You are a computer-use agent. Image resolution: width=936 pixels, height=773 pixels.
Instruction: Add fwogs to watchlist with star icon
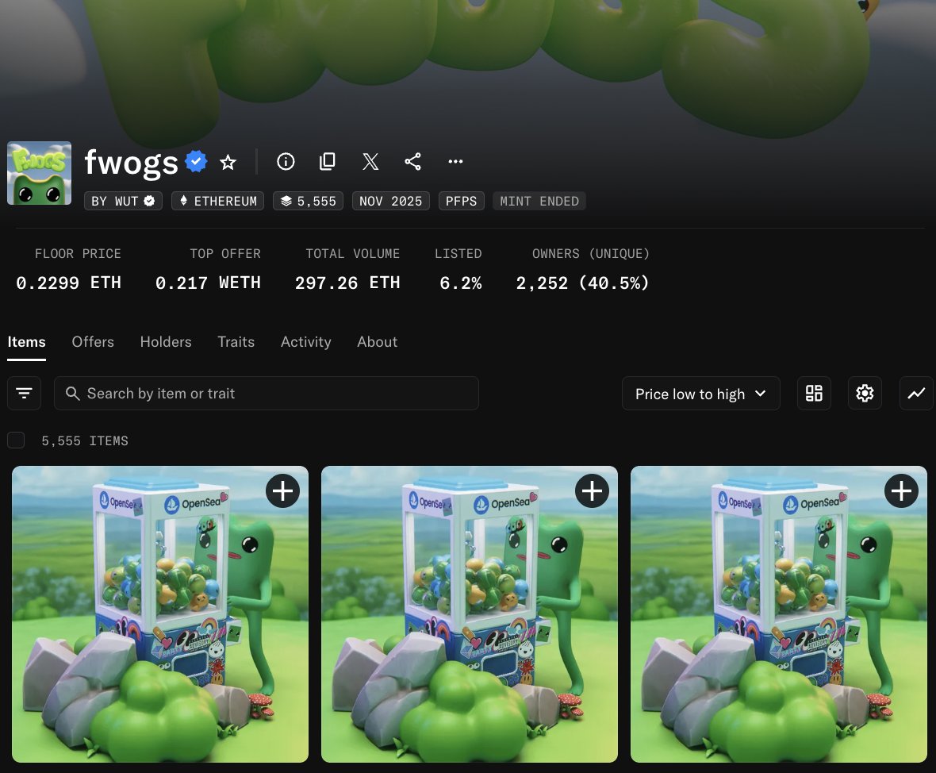[x=228, y=162]
